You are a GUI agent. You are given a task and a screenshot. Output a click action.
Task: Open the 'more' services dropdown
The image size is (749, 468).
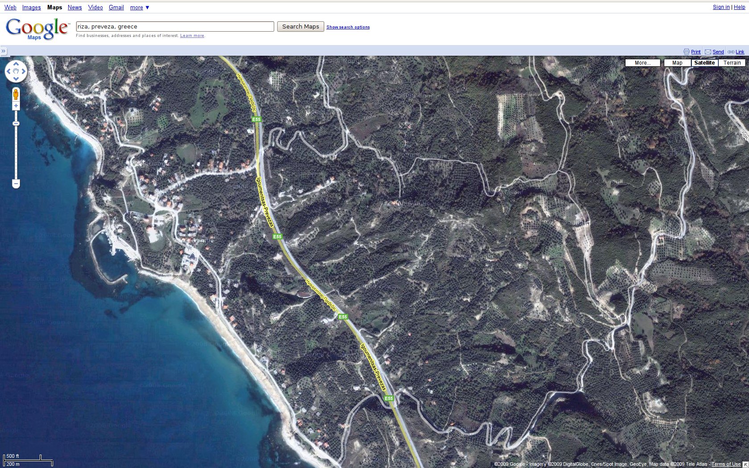[x=140, y=8]
